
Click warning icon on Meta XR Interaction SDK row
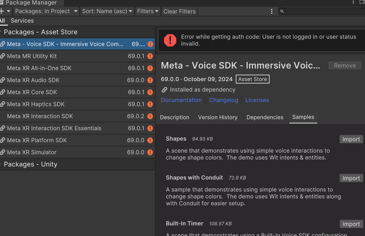(x=150, y=116)
